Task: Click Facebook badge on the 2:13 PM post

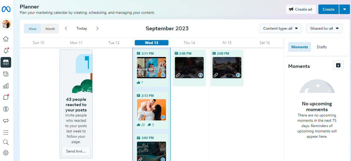Action: (163, 117)
